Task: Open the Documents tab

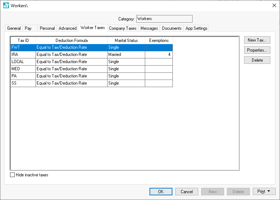Action: (x=172, y=28)
